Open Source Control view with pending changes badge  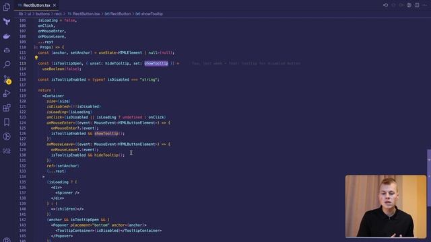(7, 79)
